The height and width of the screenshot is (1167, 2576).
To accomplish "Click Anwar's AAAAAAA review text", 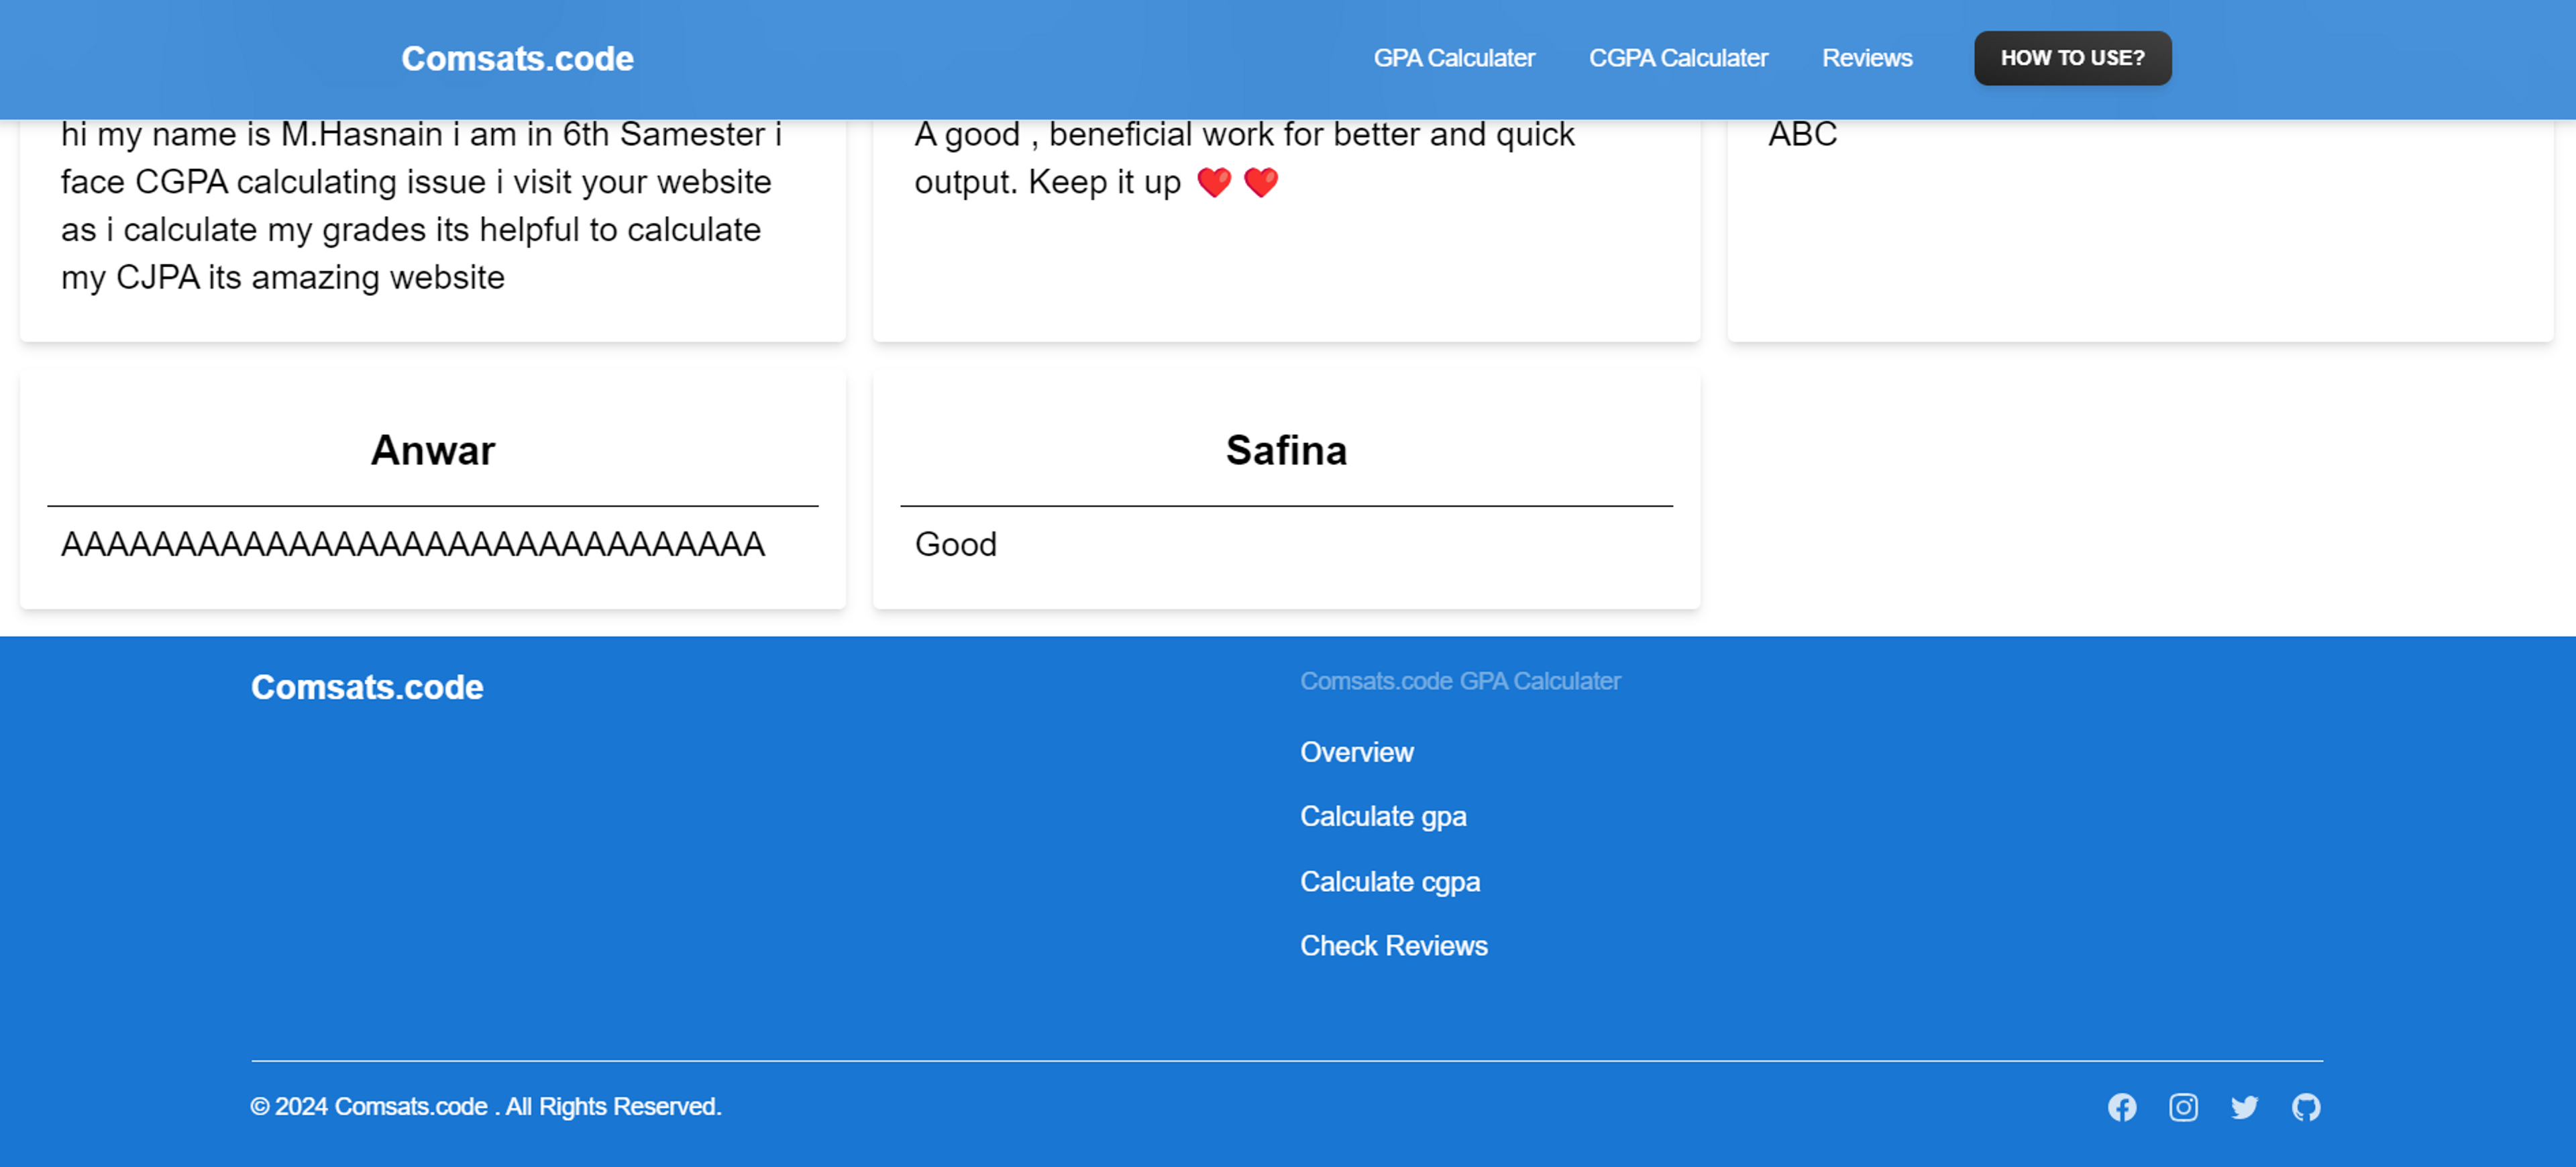I will pyautogui.click(x=413, y=544).
